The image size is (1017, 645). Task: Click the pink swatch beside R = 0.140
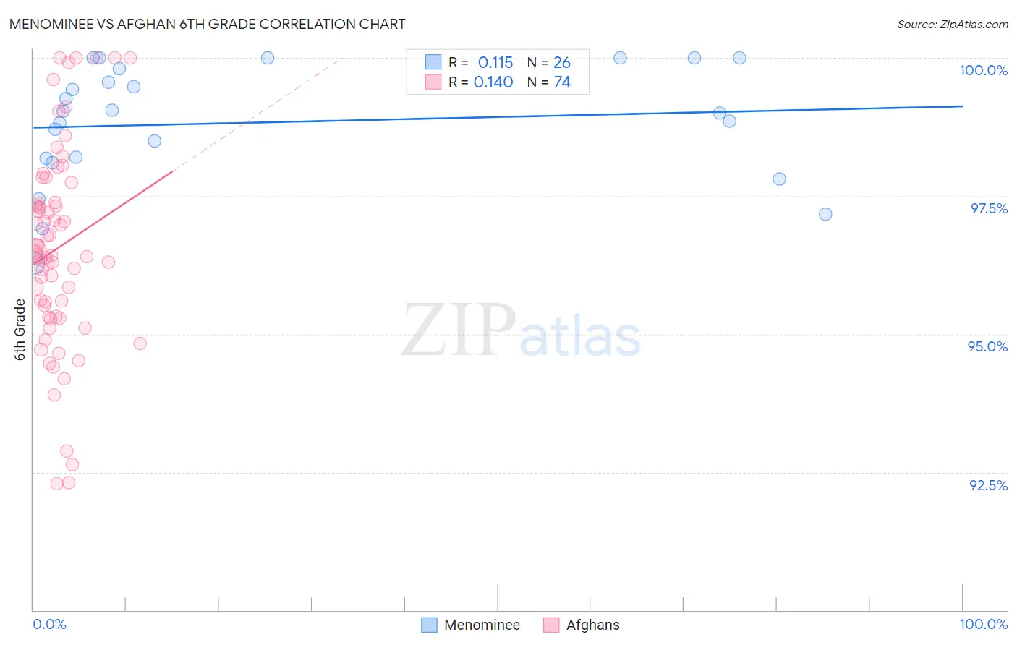[433, 82]
